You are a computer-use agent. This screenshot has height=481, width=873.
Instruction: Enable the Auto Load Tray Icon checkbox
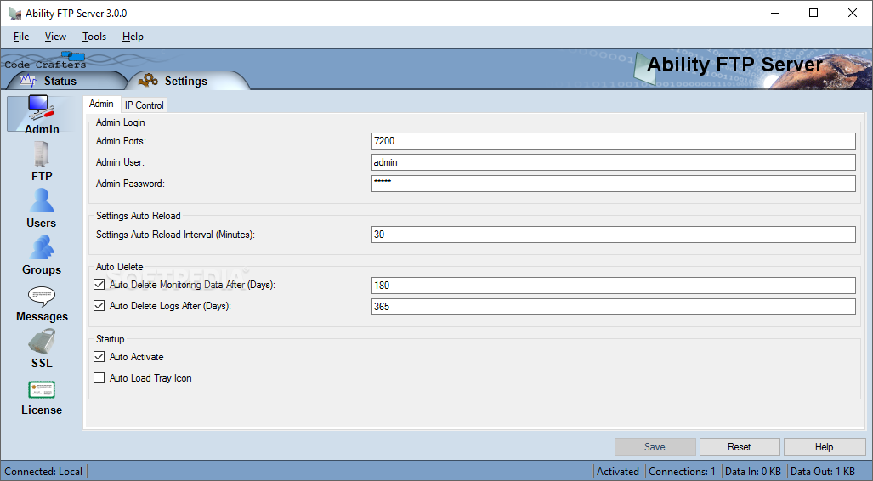[x=99, y=378]
